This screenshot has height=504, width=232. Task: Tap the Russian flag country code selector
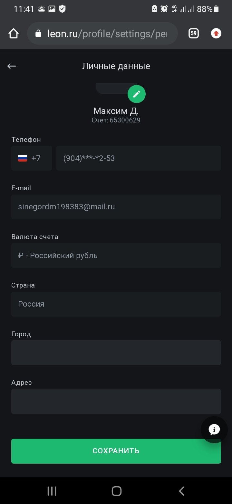[x=32, y=158]
